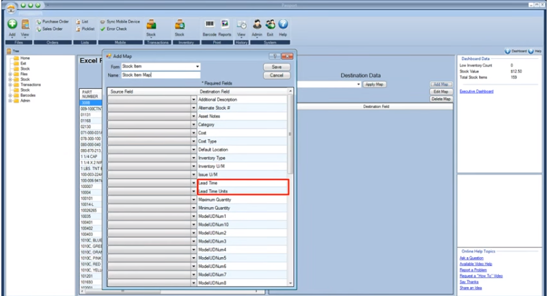Expand the Admin tree node
The image size is (548, 296).
[x=10, y=100]
